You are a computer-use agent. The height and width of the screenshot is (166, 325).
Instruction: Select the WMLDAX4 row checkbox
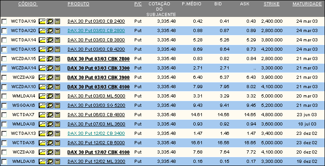(4, 96)
